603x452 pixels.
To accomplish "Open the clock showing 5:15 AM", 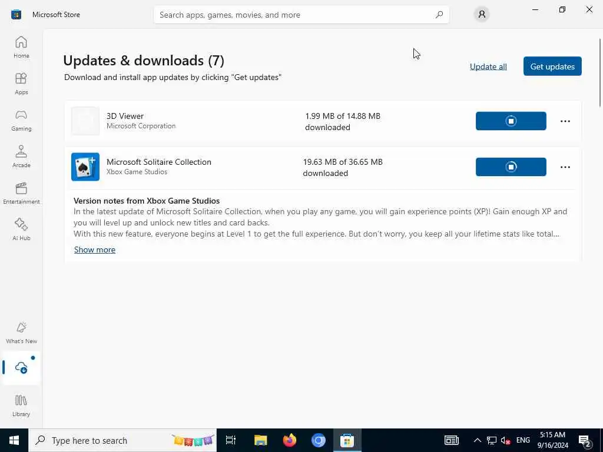I will [x=552, y=440].
